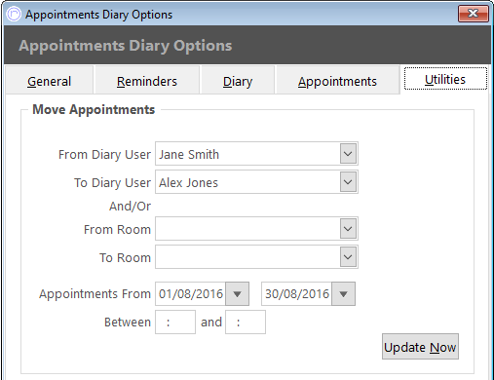The height and width of the screenshot is (380, 494).
Task: Open the Reminders tab
Action: click(x=147, y=81)
